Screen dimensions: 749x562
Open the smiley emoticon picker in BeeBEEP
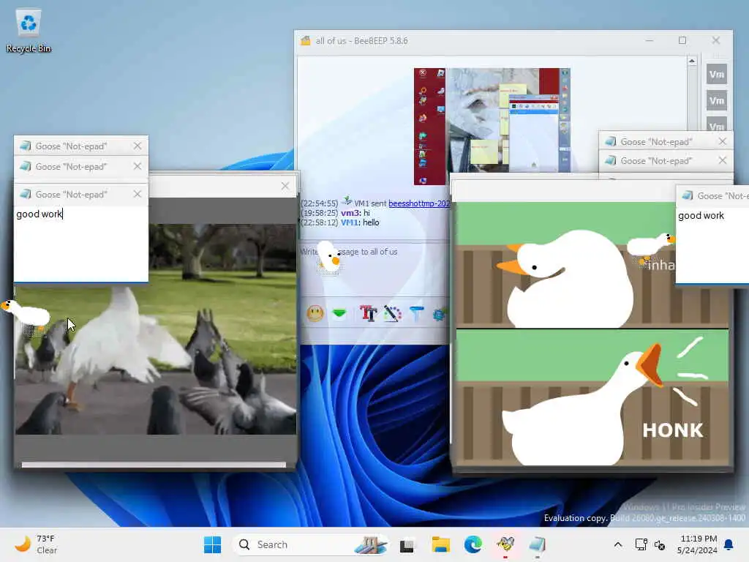click(315, 313)
